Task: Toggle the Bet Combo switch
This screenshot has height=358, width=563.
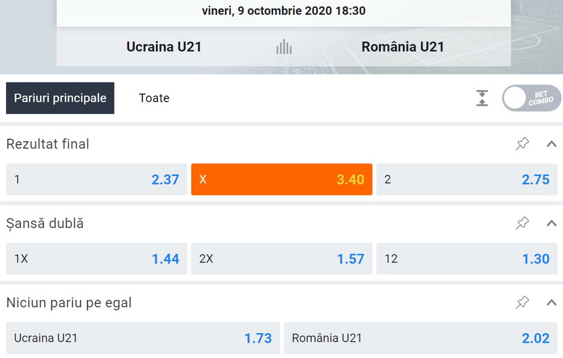Action: [532, 98]
